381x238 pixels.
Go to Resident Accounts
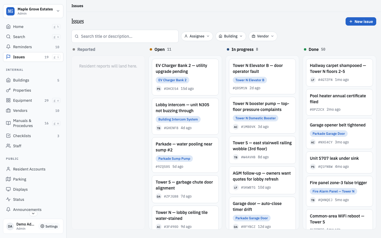coord(33,169)
